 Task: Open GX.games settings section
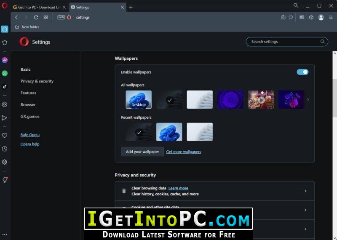tap(30, 117)
